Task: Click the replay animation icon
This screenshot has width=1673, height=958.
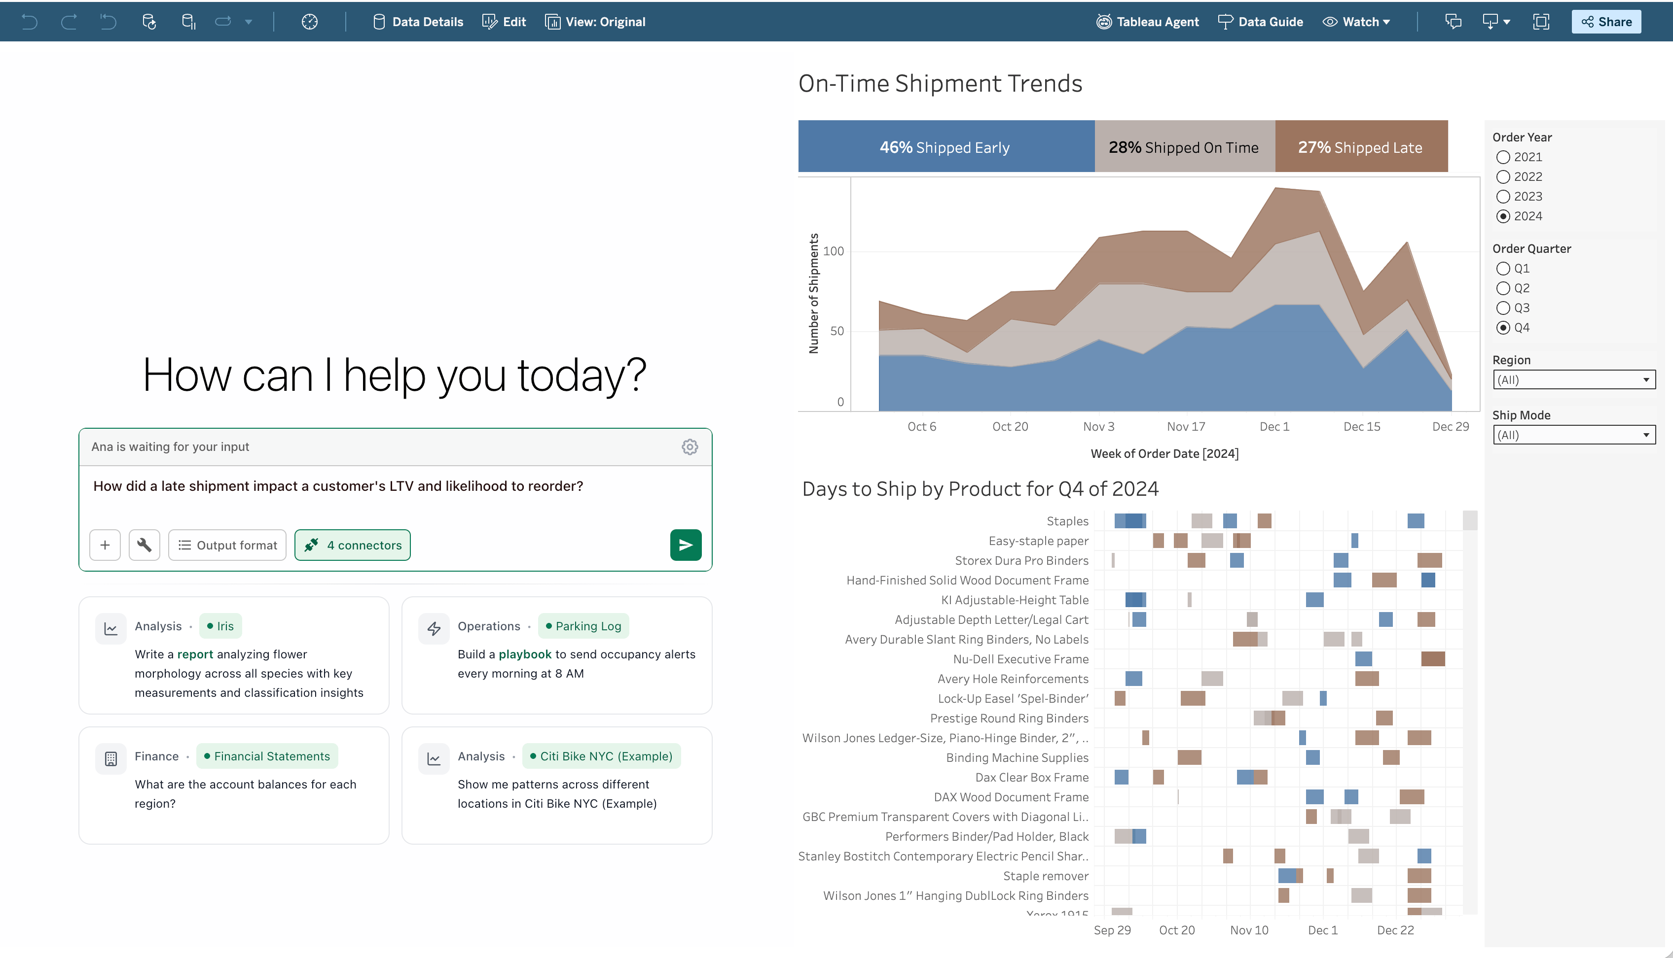Action: (223, 22)
